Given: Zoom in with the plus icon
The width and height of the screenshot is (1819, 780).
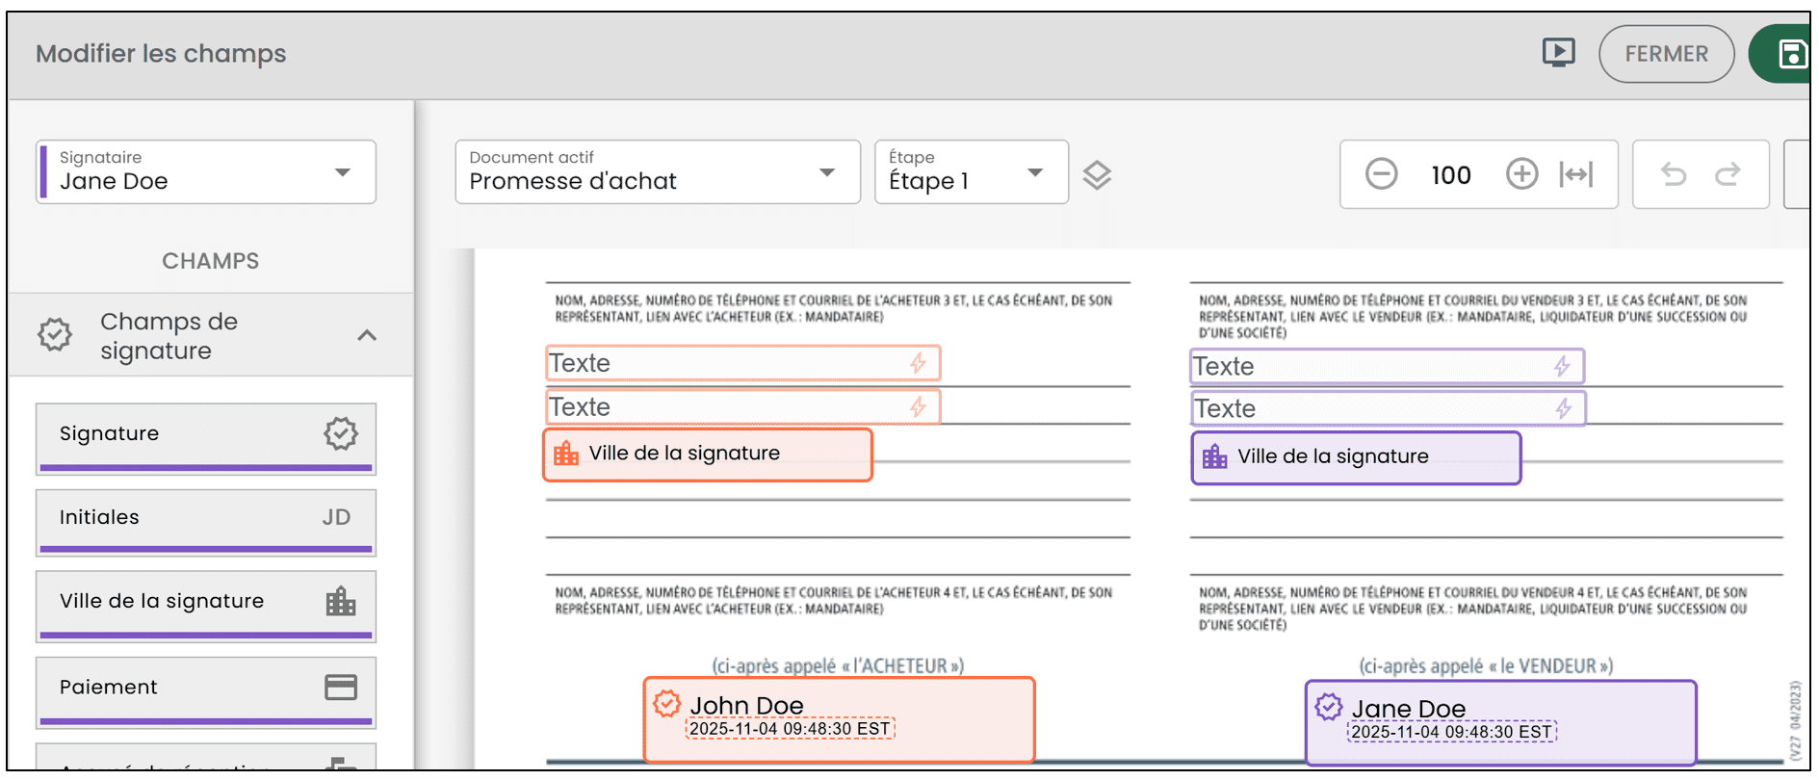Looking at the screenshot, I should pyautogui.click(x=1521, y=174).
